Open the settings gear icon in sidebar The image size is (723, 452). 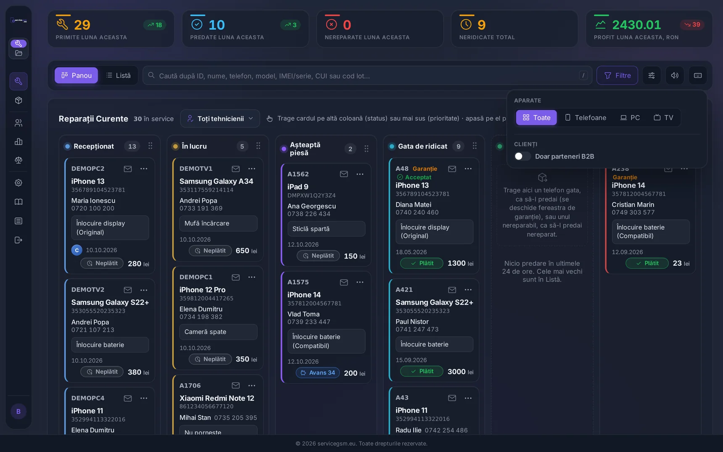(x=18, y=183)
